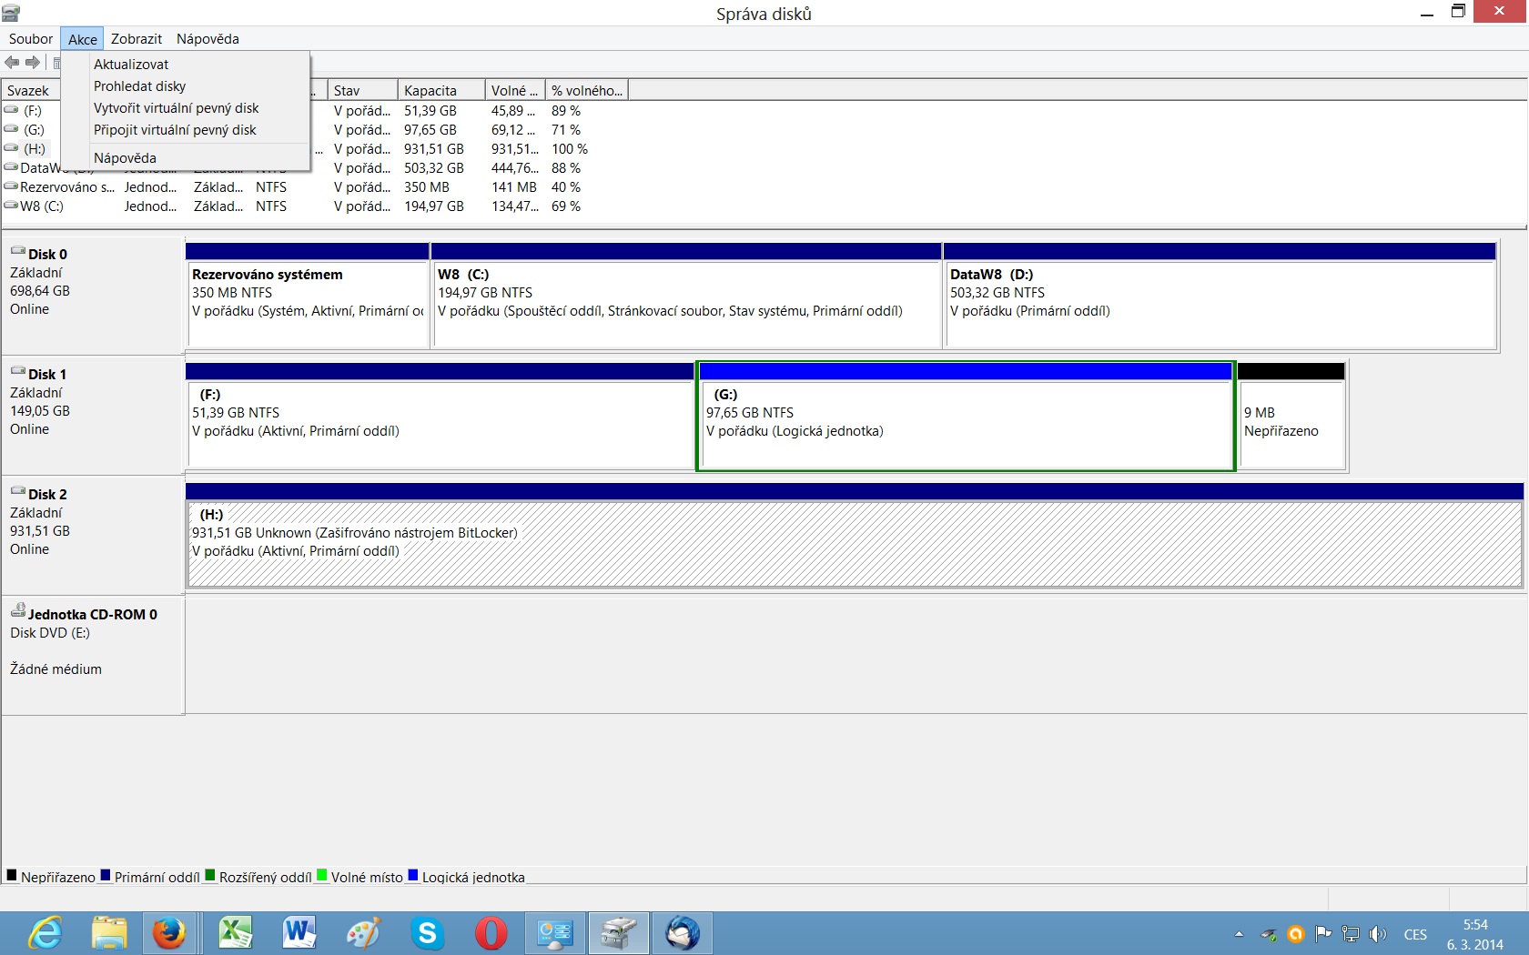The width and height of the screenshot is (1529, 955).
Task: Select the W8 (C:) partition block
Action: pos(686,296)
